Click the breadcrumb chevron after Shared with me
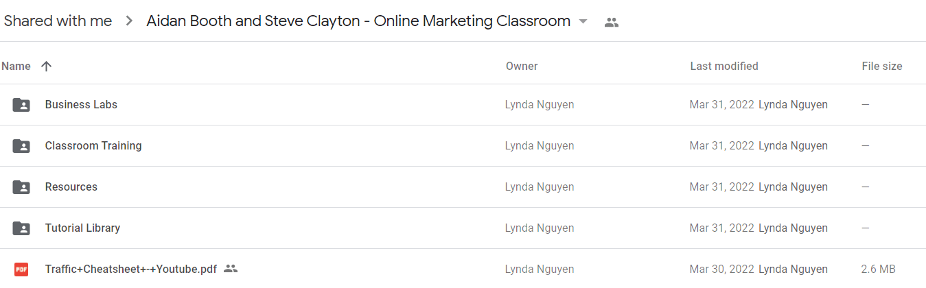Screen dimensions: 926x288 click(x=129, y=21)
